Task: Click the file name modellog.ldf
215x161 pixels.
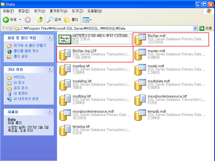Action: (x=82, y=81)
